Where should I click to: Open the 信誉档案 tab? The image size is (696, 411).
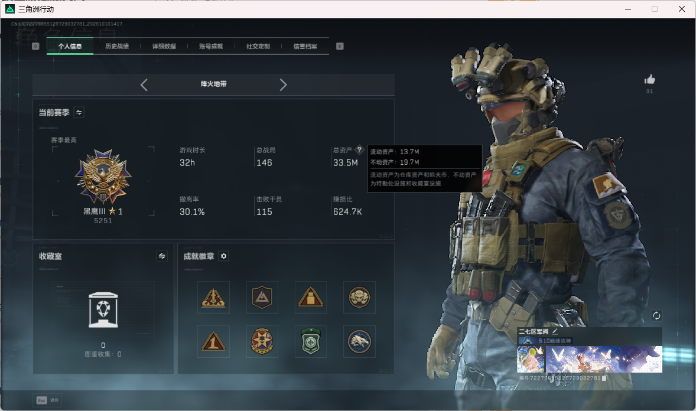point(305,46)
